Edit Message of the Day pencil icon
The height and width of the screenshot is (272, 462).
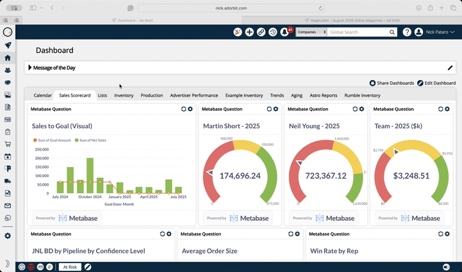(450, 68)
